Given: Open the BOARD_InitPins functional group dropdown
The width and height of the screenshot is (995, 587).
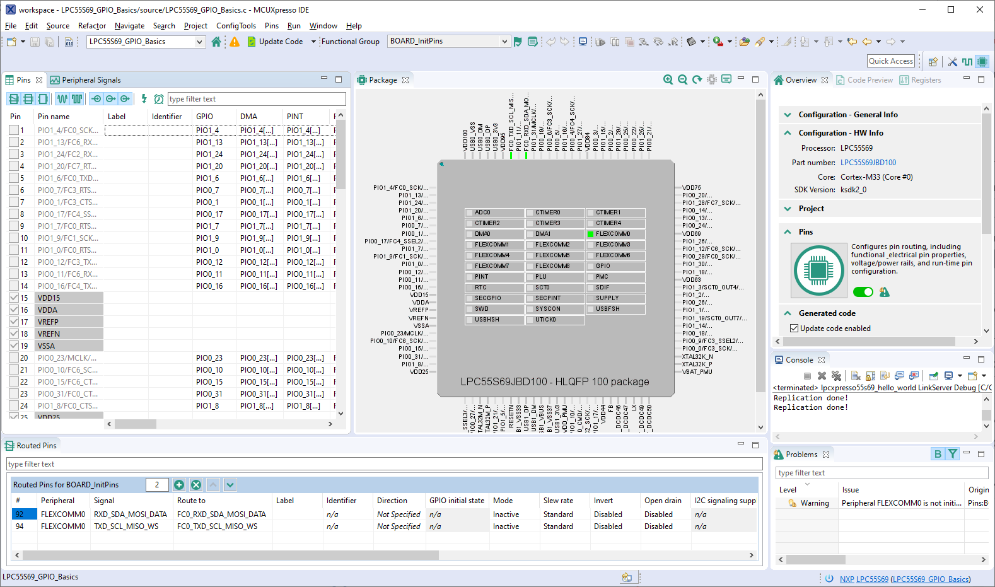Looking at the screenshot, I should (x=504, y=42).
